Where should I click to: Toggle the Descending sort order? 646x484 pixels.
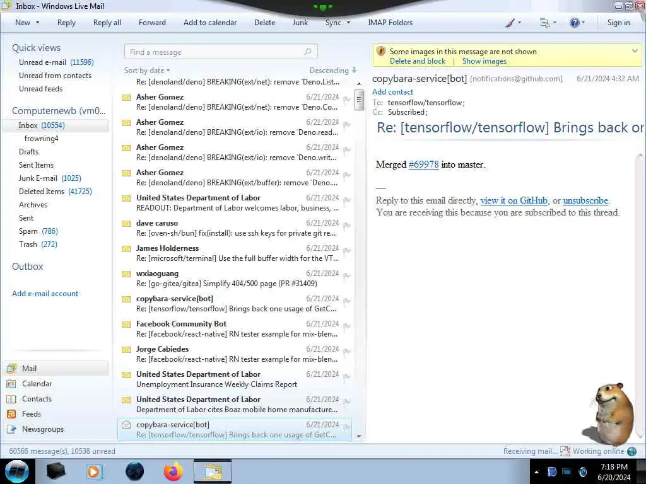click(333, 71)
